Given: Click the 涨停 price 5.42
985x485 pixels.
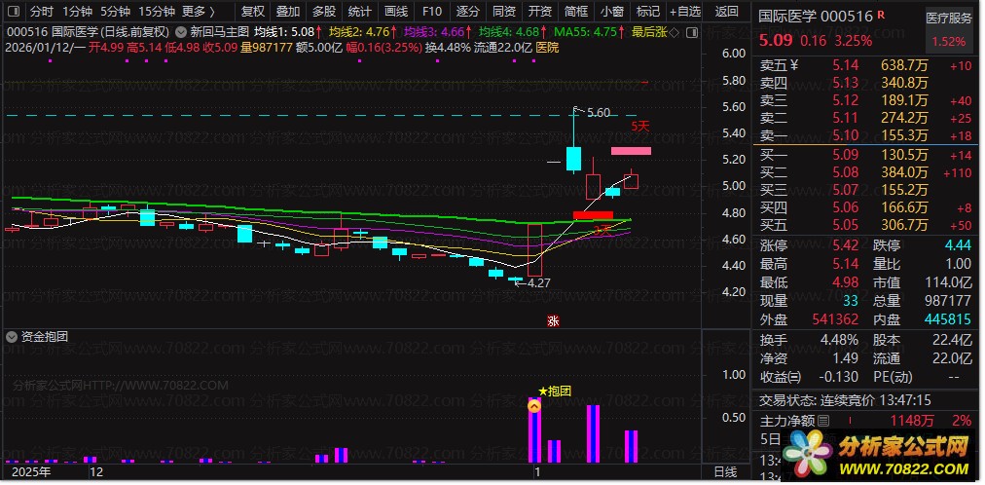Looking at the screenshot, I should coord(845,245).
